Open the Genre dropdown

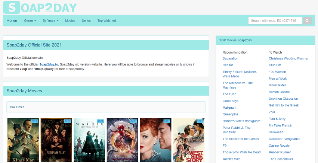tap(30, 20)
